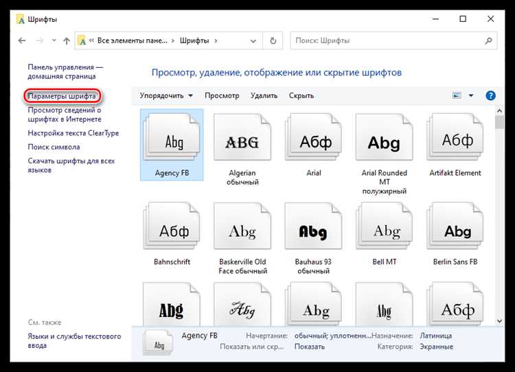Click the Показать или скр... label
The image size is (515, 372).
251,347
